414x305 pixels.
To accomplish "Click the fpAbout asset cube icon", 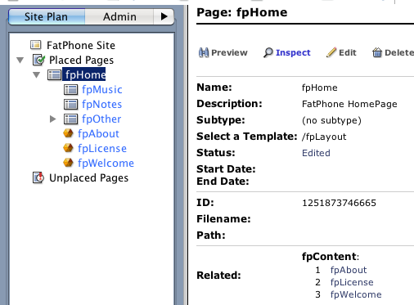I will point(68,133).
